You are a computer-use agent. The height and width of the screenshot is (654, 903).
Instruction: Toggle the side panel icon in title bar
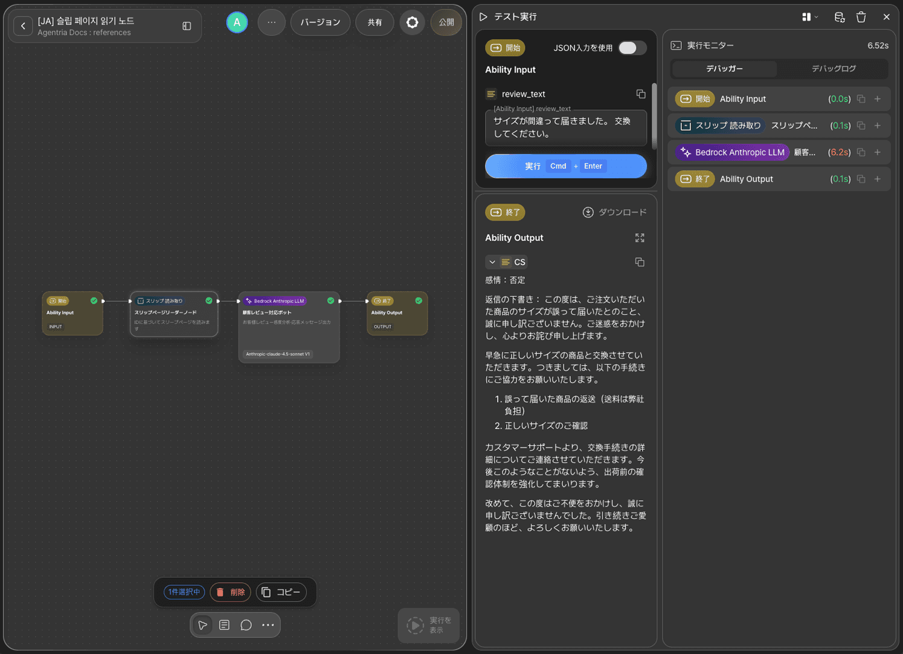[187, 26]
